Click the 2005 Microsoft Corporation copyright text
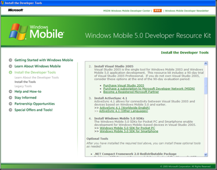This screenshot has width=217, height=170. click(185, 166)
